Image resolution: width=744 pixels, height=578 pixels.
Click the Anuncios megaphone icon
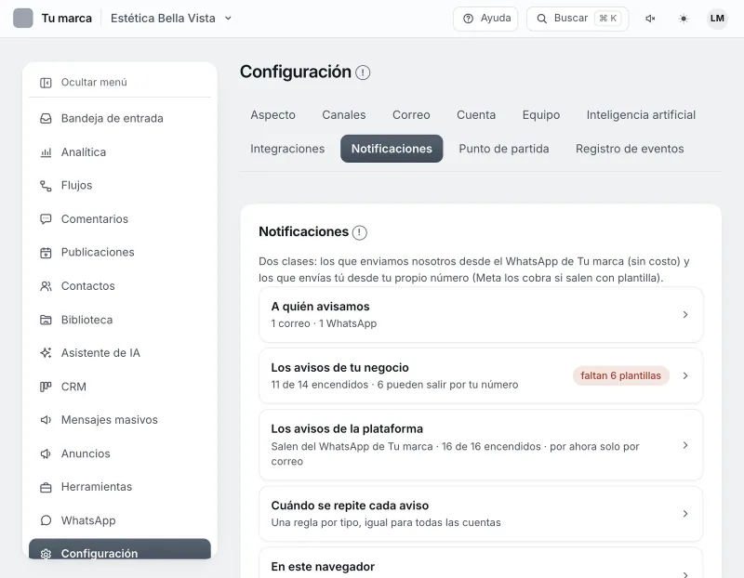[46, 453]
